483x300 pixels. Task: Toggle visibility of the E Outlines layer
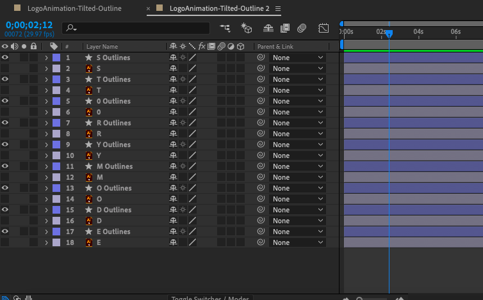[x=5, y=232]
